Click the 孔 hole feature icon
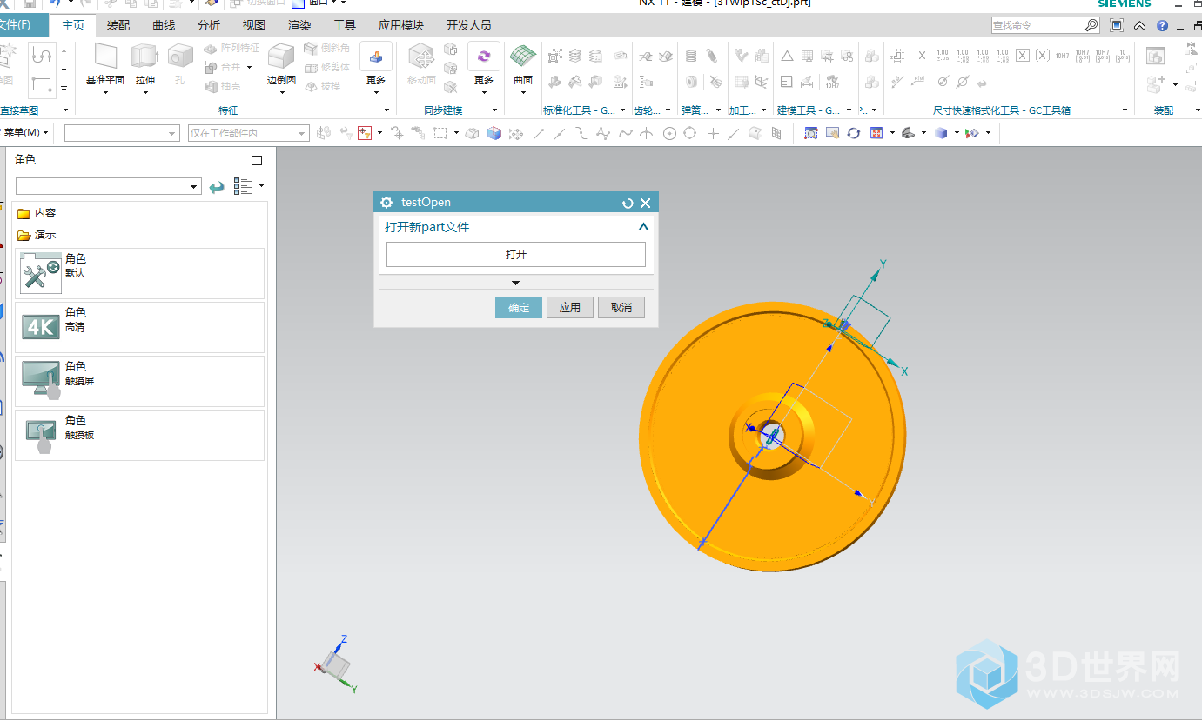This screenshot has width=1202, height=721. [180, 57]
